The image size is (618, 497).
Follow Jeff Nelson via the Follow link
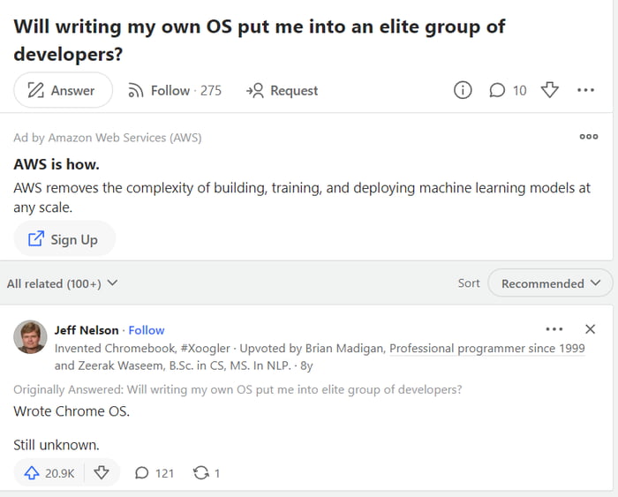(x=147, y=330)
